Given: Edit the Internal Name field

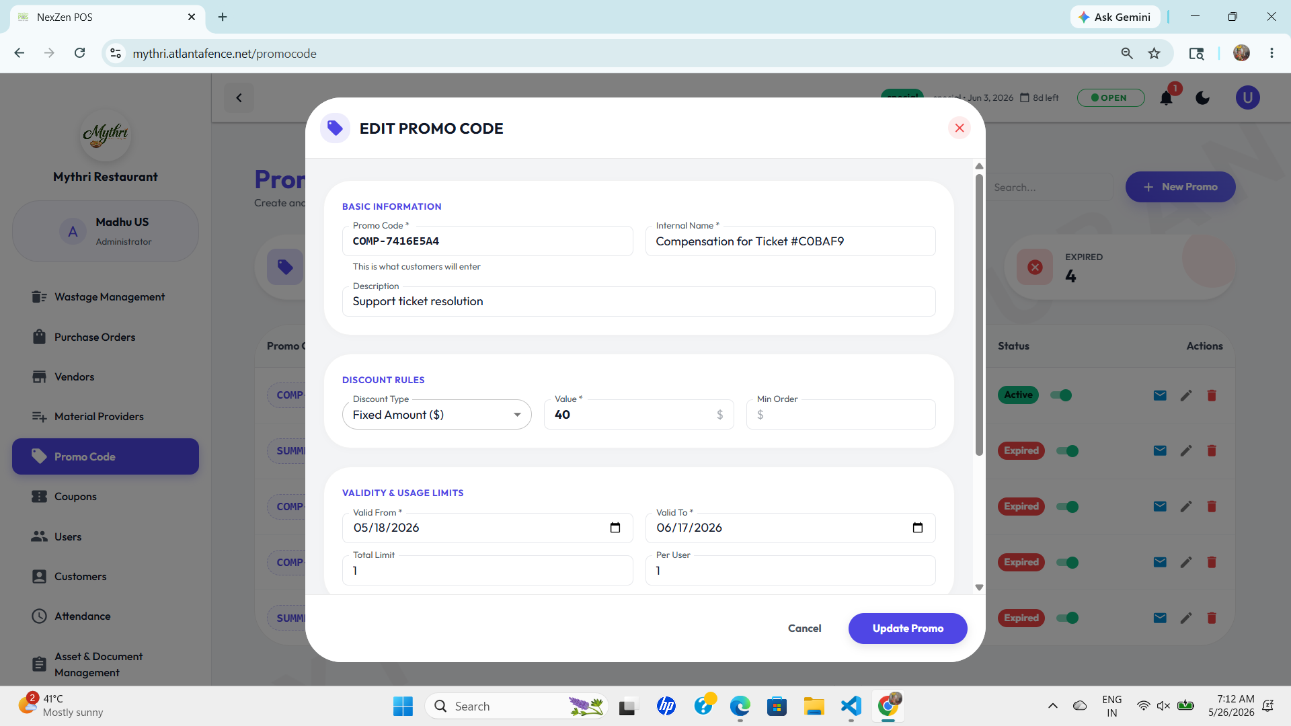Looking at the screenshot, I should click(x=790, y=241).
